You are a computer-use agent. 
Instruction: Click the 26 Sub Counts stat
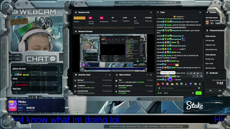click(x=136, y=20)
